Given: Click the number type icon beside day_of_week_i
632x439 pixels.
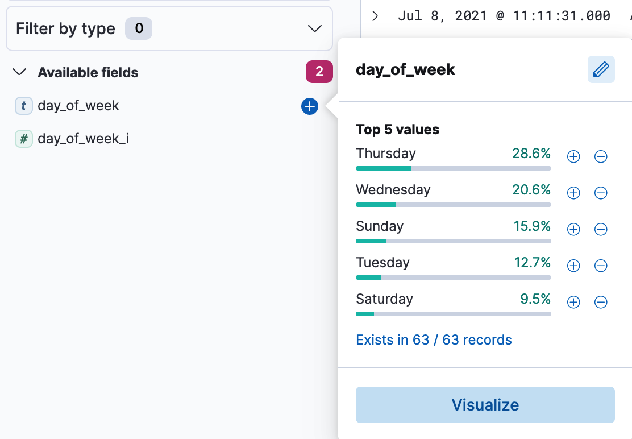Looking at the screenshot, I should 23,138.
